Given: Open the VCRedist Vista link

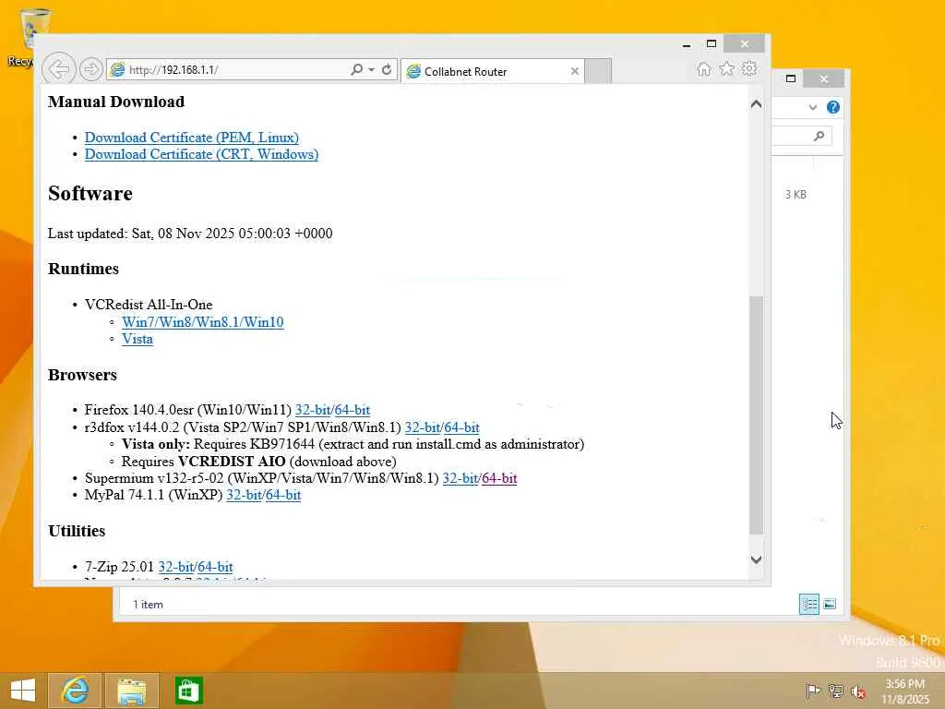Looking at the screenshot, I should point(138,339).
